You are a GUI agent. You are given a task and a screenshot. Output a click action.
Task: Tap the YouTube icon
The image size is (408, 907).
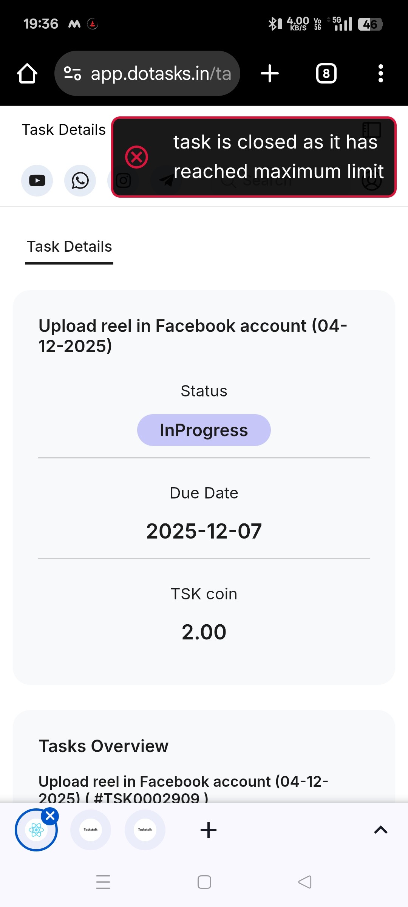[37, 181]
